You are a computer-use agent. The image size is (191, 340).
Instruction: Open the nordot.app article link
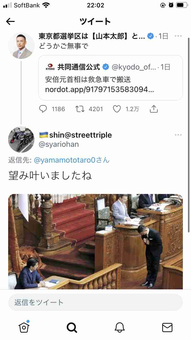pyautogui.click(x=100, y=90)
